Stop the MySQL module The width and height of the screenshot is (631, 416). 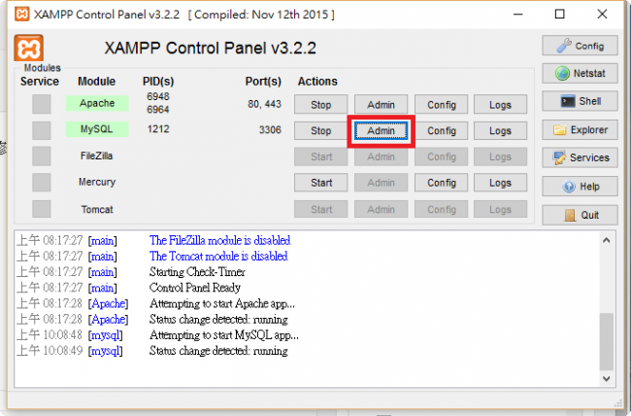(x=320, y=130)
